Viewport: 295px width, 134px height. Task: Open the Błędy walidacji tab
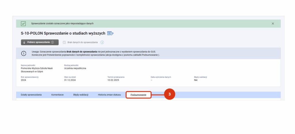(x=81, y=95)
